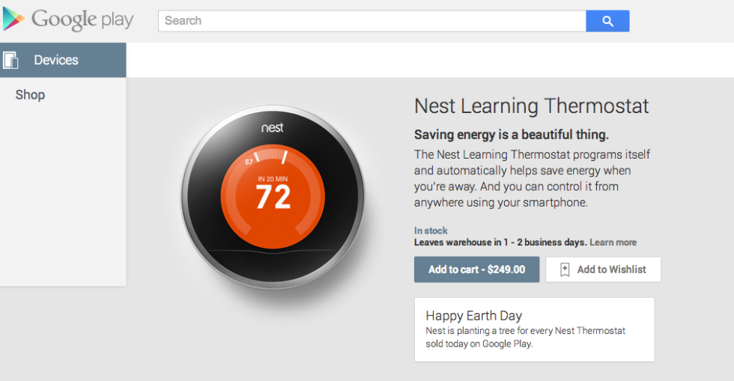Click the Nest tree-planting promo text
The width and height of the screenshot is (734, 381).
[525, 337]
